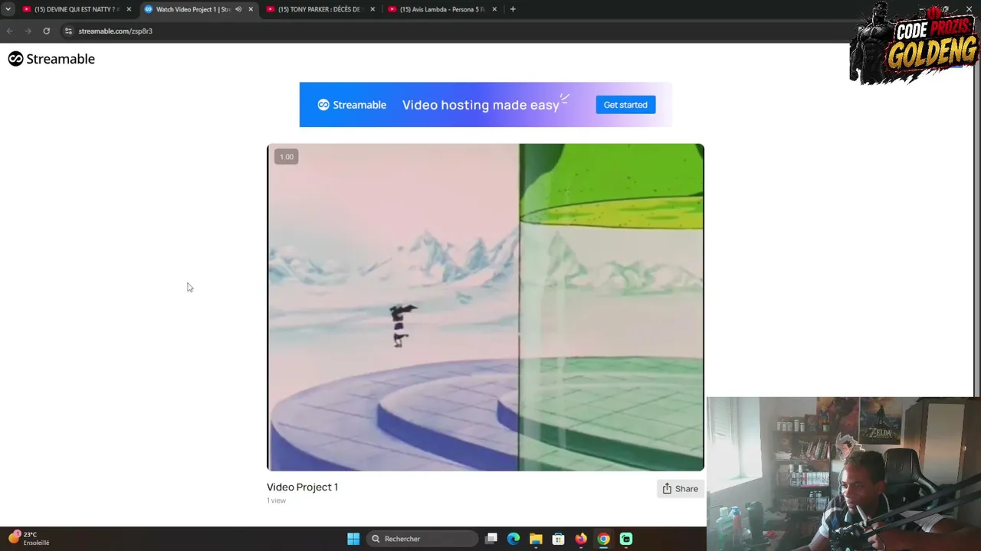Share the Video Project 1 video
Viewport: 981px width, 551px height.
point(680,488)
